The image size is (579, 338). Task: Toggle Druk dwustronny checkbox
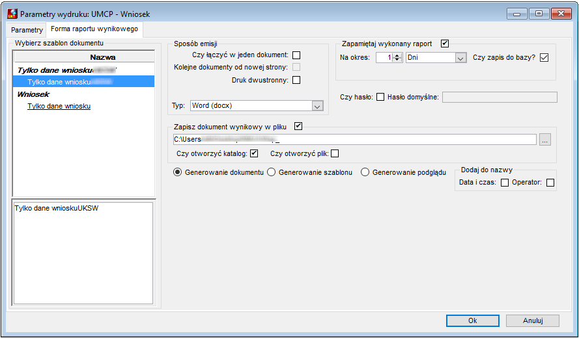(296, 80)
